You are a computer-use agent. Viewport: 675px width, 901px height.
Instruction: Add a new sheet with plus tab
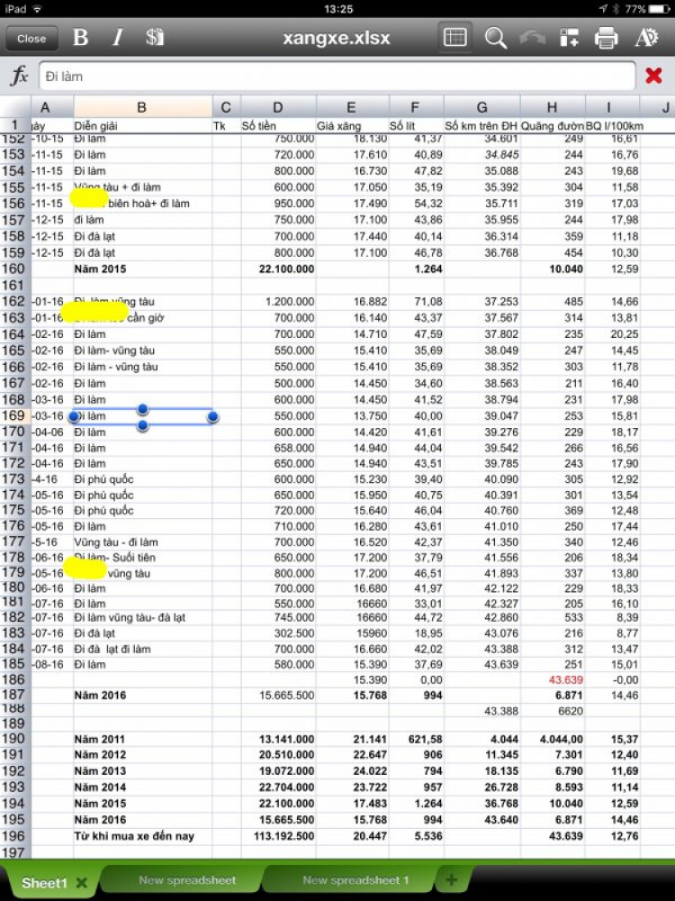(451, 879)
